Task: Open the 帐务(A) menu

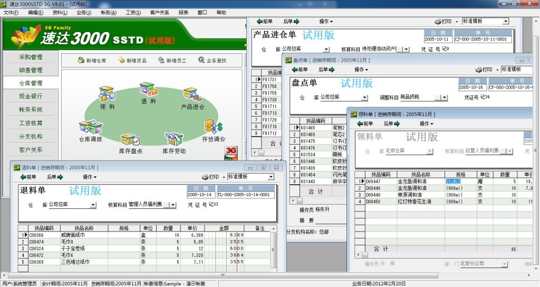Action: [x=109, y=13]
